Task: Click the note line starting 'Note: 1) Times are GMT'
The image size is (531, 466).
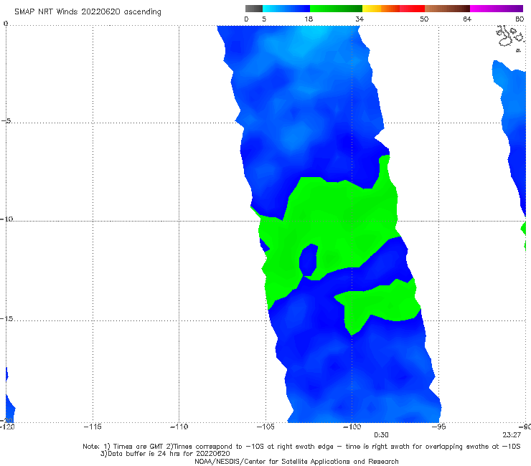Action: (x=301, y=447)
